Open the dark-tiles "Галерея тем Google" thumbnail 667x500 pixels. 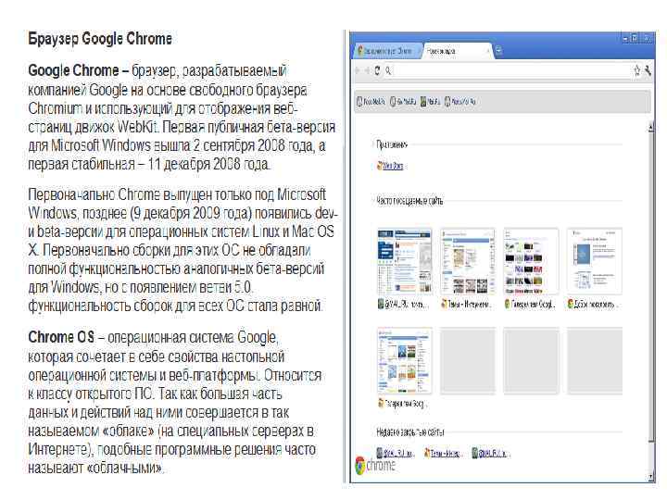click(531, 261)
